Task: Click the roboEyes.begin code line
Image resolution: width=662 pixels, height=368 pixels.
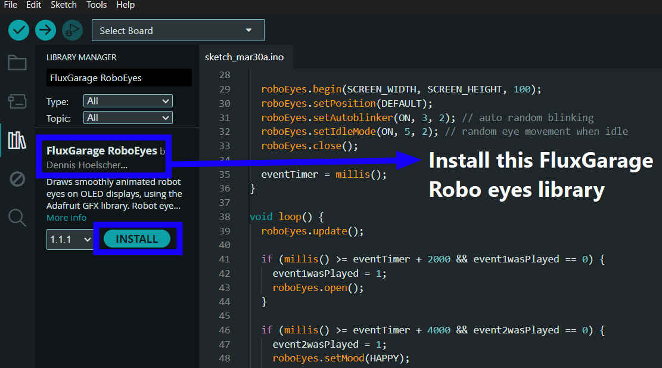Action: tap(401, 89)
